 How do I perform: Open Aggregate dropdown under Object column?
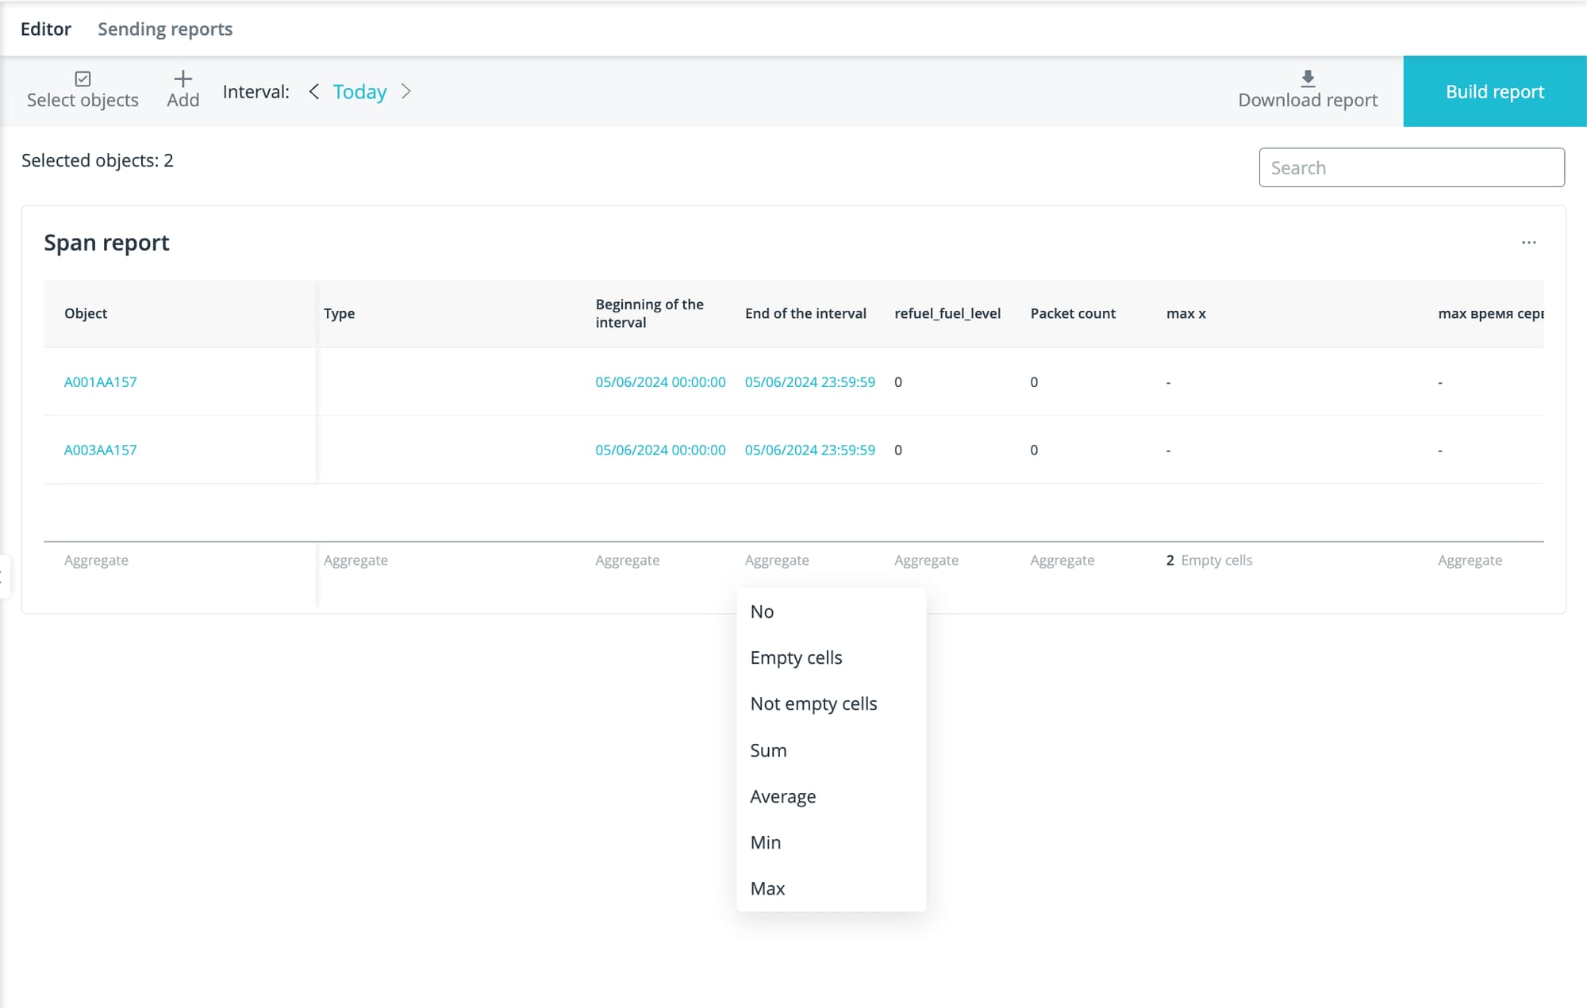tap(96, 560)
